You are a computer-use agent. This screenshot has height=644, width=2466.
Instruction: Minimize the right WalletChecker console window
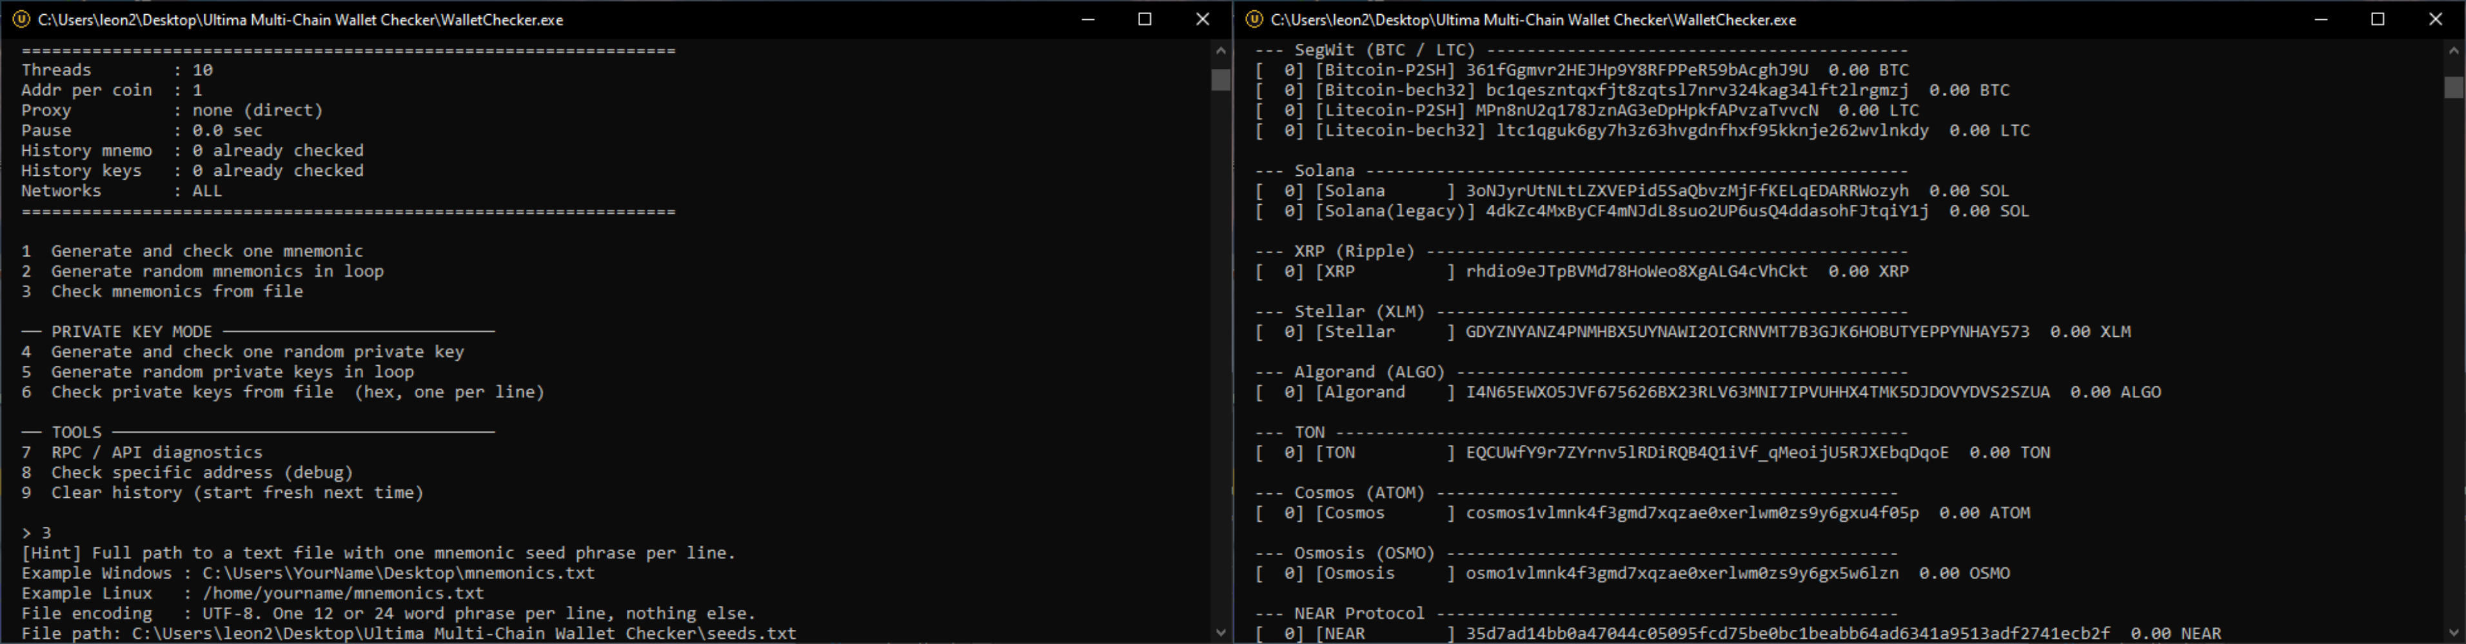click(2320, 19)
